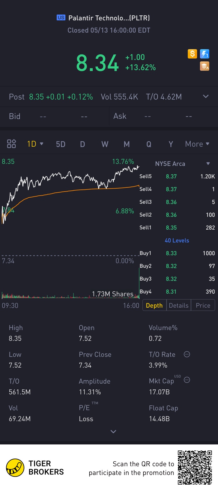The width and height of the screenshot is (218, 491).
Task: Open the NYSE Arca exchange dropdown
Action: tap(182, 164)
